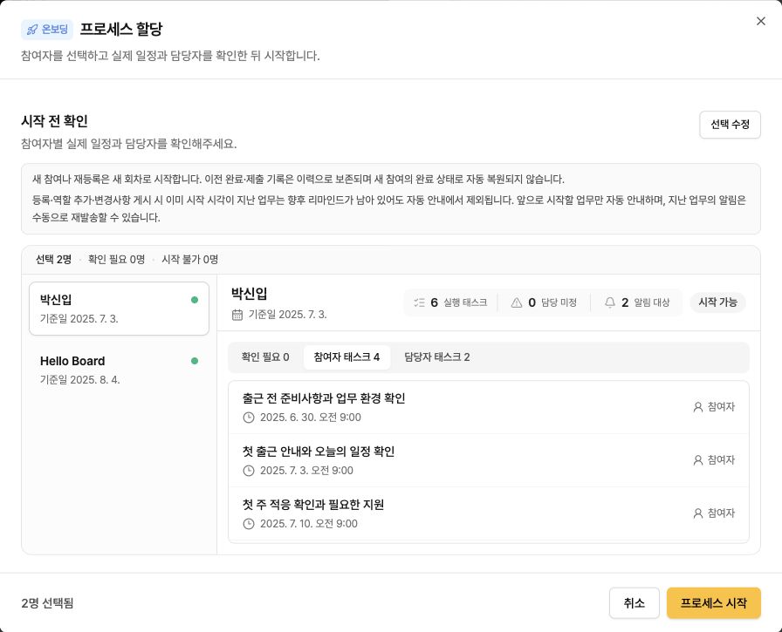782x632 pixels.
Task: Click the 6 실행 태스크 counter
Action: coord(450,302)
